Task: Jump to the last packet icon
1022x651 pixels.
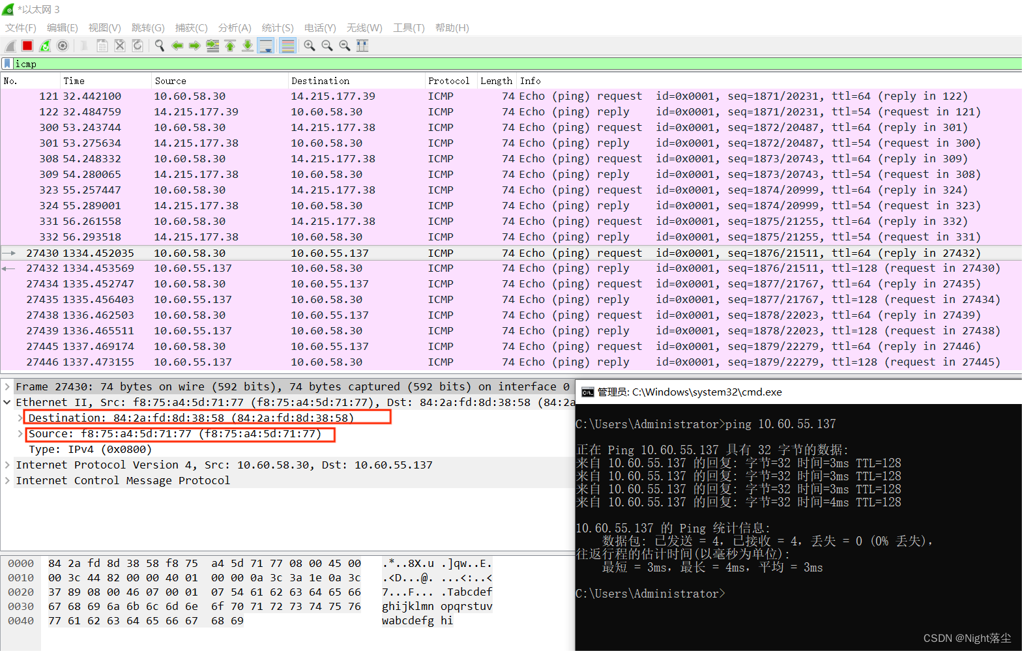Action: click(248, 46)
